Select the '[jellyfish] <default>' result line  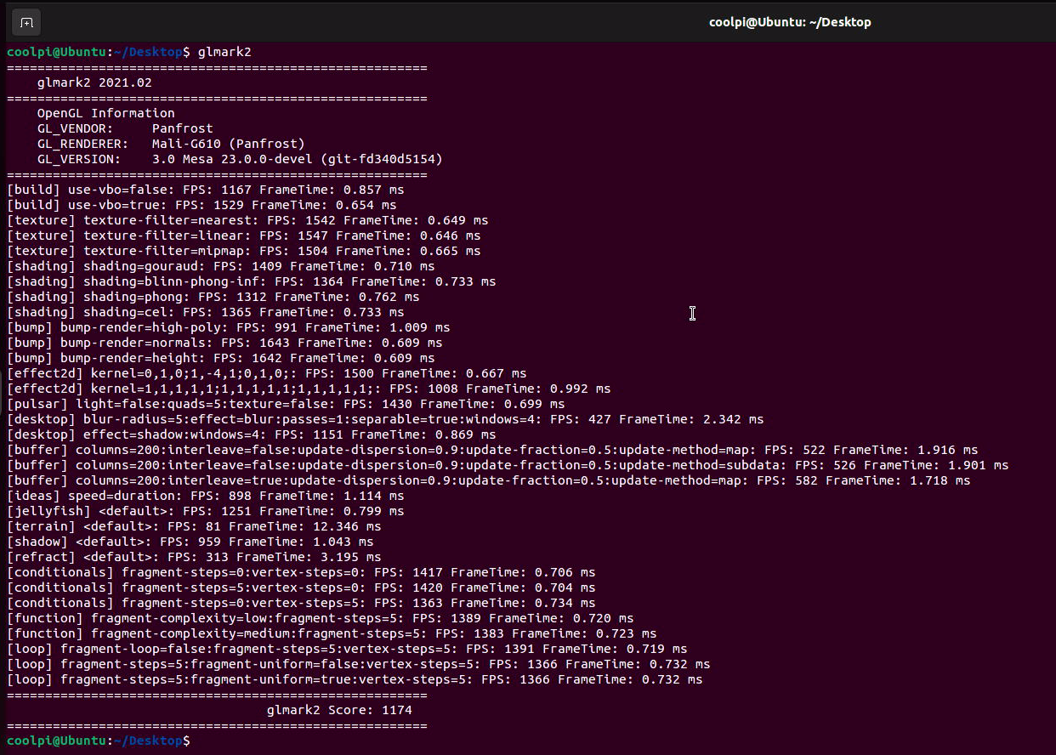pos(206,511)
